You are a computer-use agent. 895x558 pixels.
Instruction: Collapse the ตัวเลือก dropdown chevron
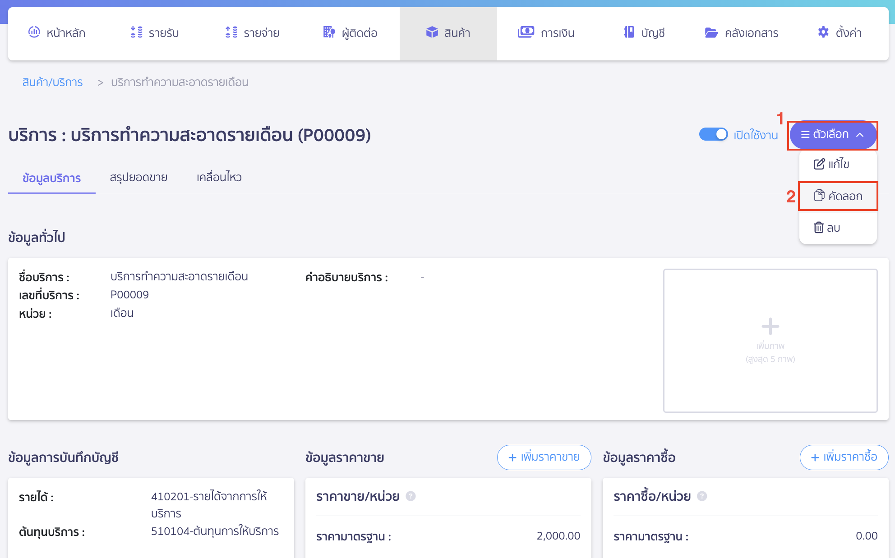click(861, 135)
